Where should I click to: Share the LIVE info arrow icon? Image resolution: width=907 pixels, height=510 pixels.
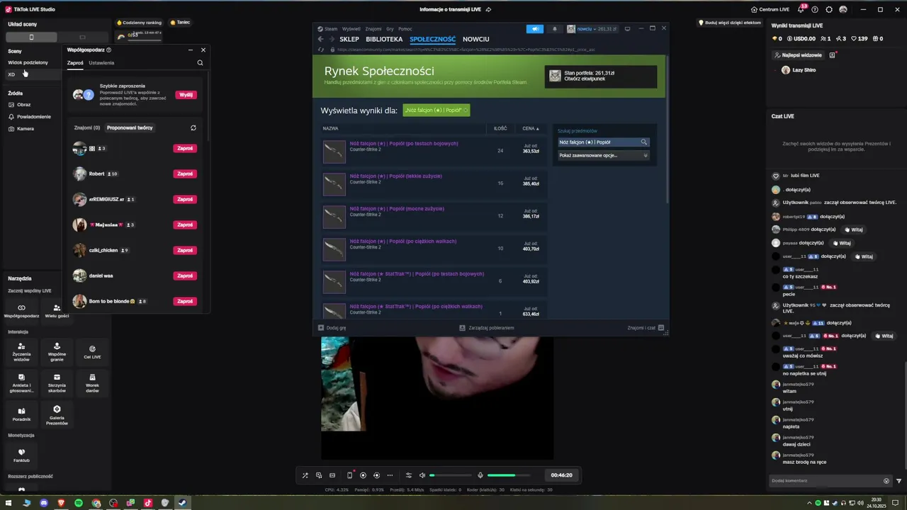tap(488, 10)
